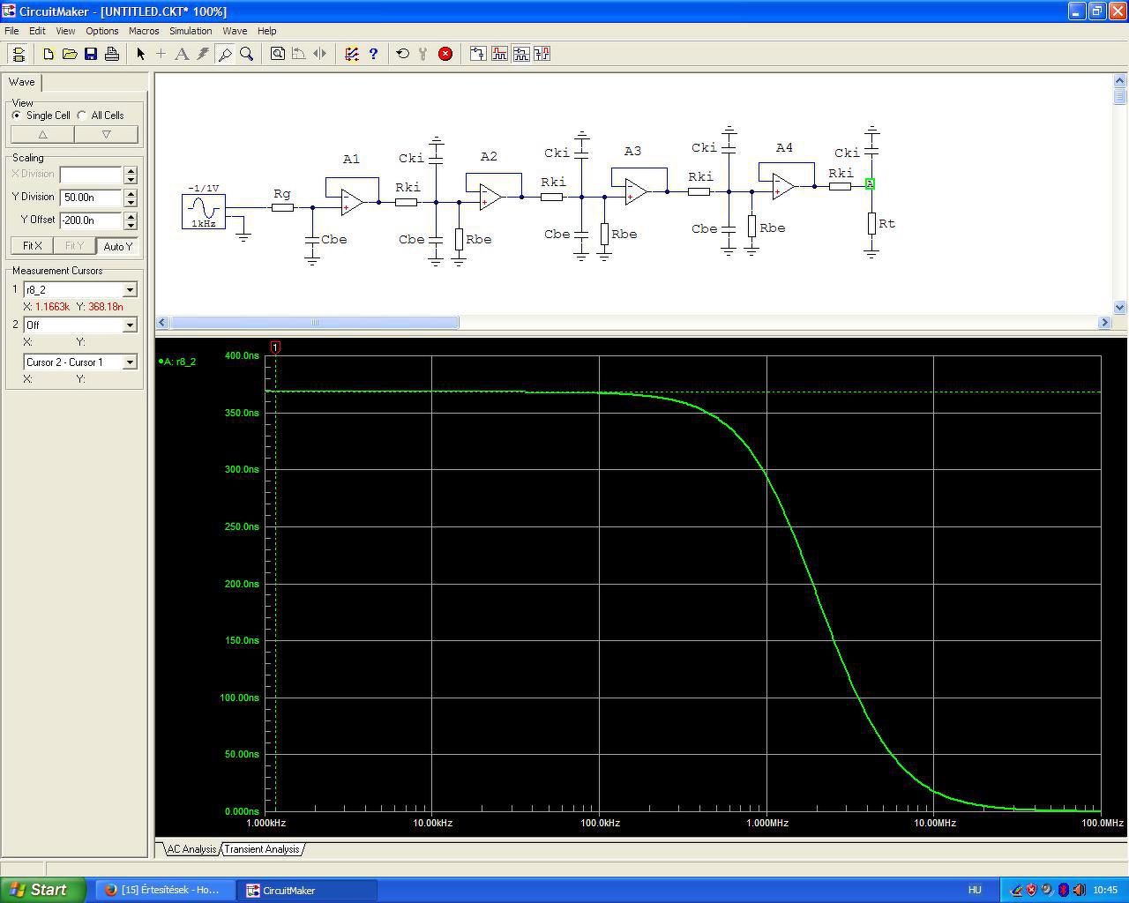This screenshot has height=903, width=1129.
Task: Select the Text tool letter A
Action: (182, 54)
